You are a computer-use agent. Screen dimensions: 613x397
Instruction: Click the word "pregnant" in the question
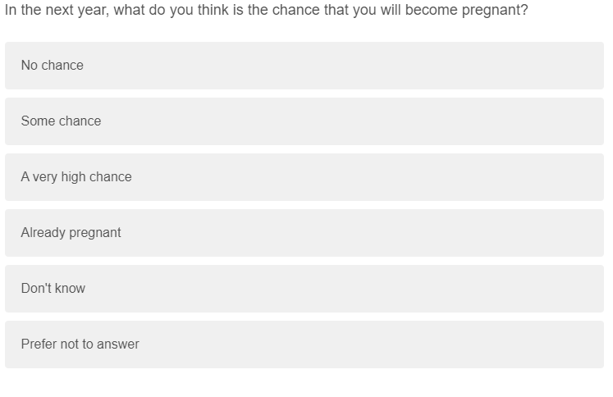pyautogui.click(x=496, y=11)
